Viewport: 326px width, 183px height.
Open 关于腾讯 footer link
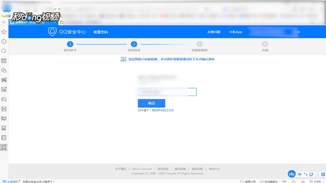(121, 169)
